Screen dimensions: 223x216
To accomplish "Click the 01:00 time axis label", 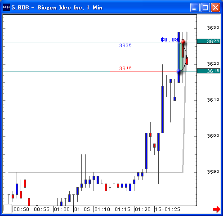I will (62, 209).
